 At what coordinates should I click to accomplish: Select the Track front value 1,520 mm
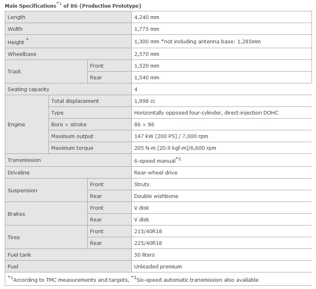[x=147, y=66]
